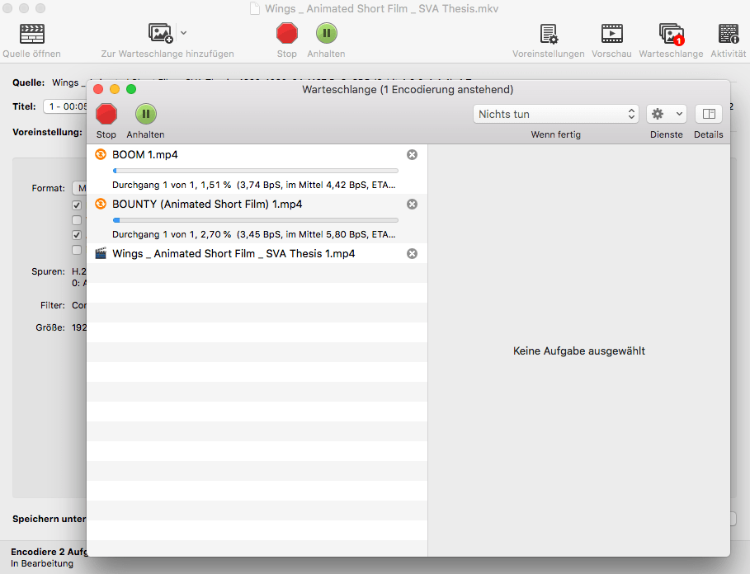The height and width of the screenshot is (574, 750).
Task: Open the 'Nichts tun' Wenn fertig dropdown
Action: pos(554,114)
